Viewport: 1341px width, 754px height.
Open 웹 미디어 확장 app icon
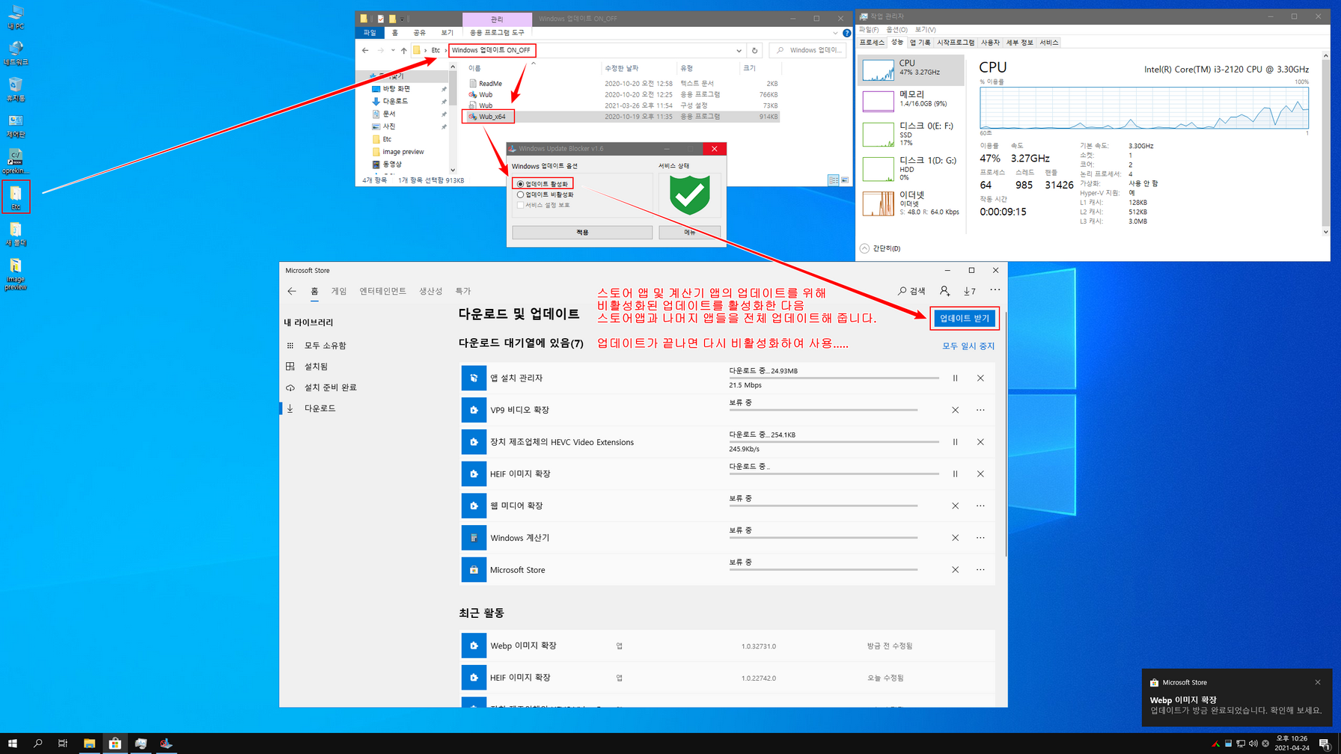pyautogui.click(x=474, y=506)
